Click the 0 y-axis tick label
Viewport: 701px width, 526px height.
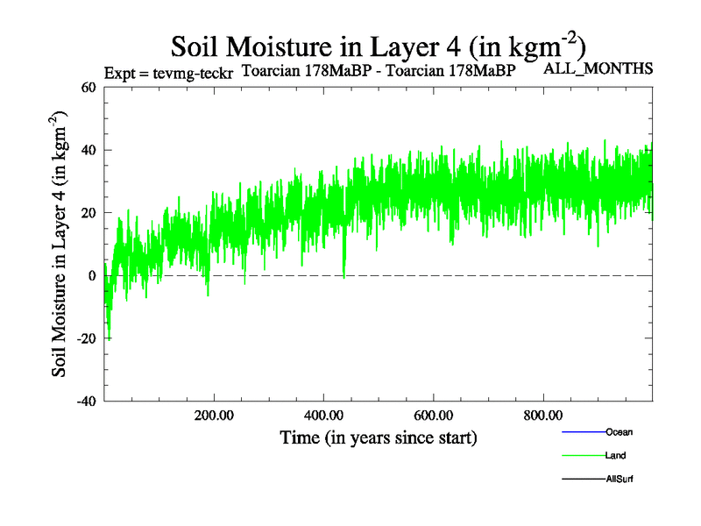pos(91,275)
